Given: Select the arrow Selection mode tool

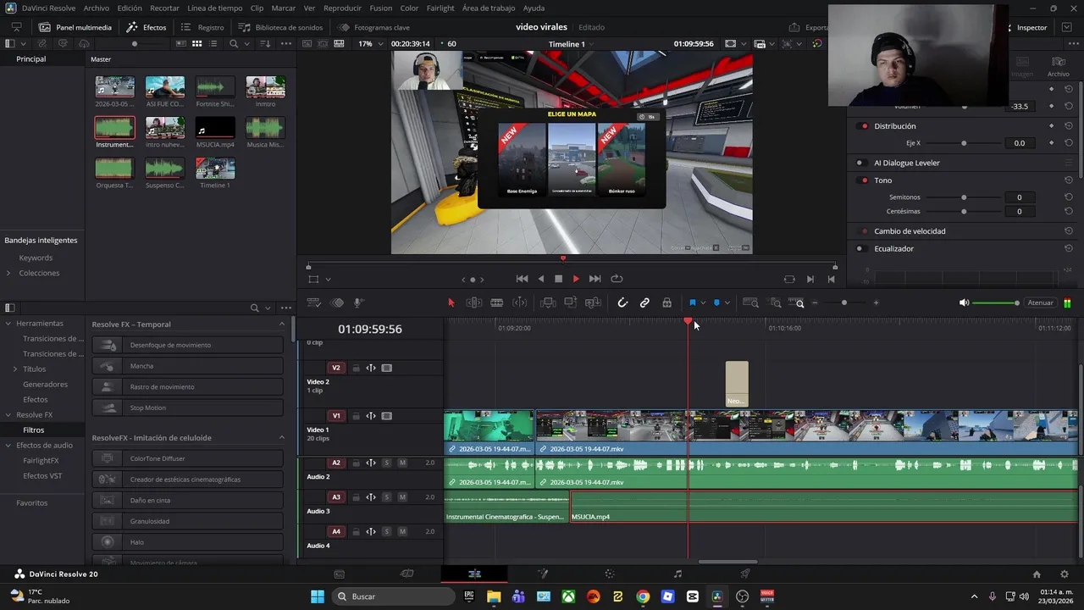Looking at the screenshot, I should click(x=451, y=302).
